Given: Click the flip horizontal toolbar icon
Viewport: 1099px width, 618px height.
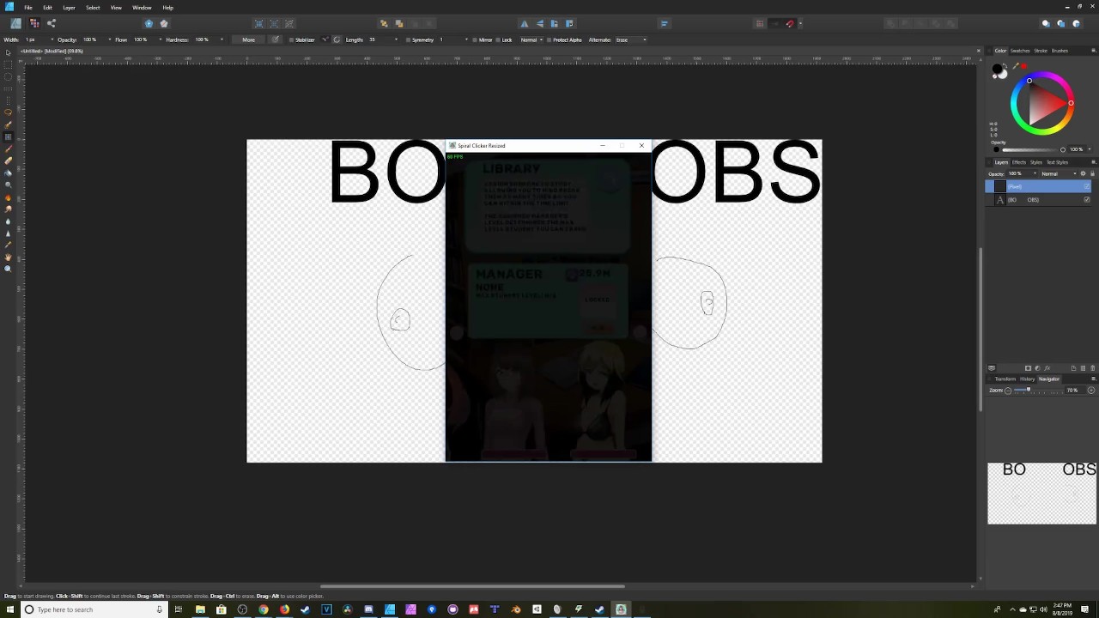Looking at the screenshot, I should point(525,23).
